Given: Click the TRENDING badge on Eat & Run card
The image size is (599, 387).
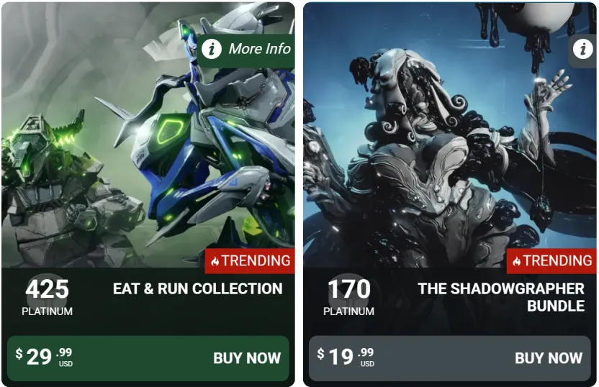Looking at the screenshot, I should (x=250, y=261).
